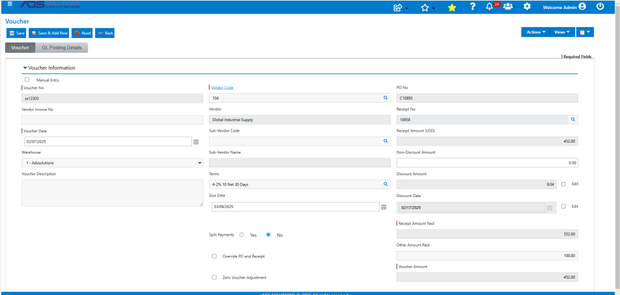This screenshot has width=620, height=295.
Task: Select Yes for Split Payments
Action: point(242,235)
